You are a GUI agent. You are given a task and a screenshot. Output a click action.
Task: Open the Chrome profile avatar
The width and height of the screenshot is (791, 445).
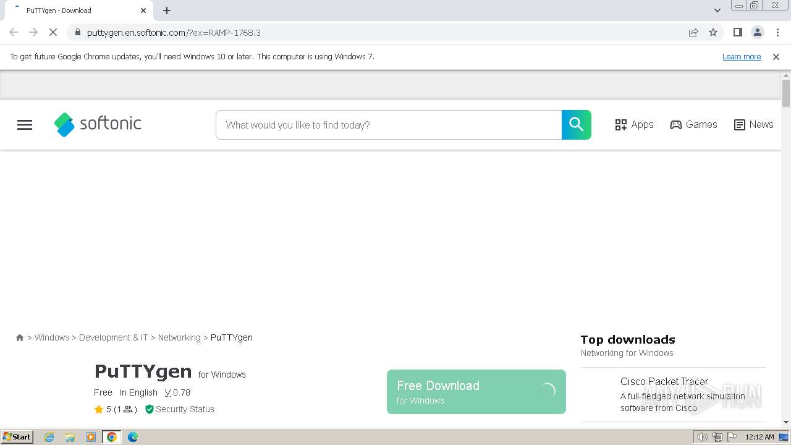tap(757, 33)
